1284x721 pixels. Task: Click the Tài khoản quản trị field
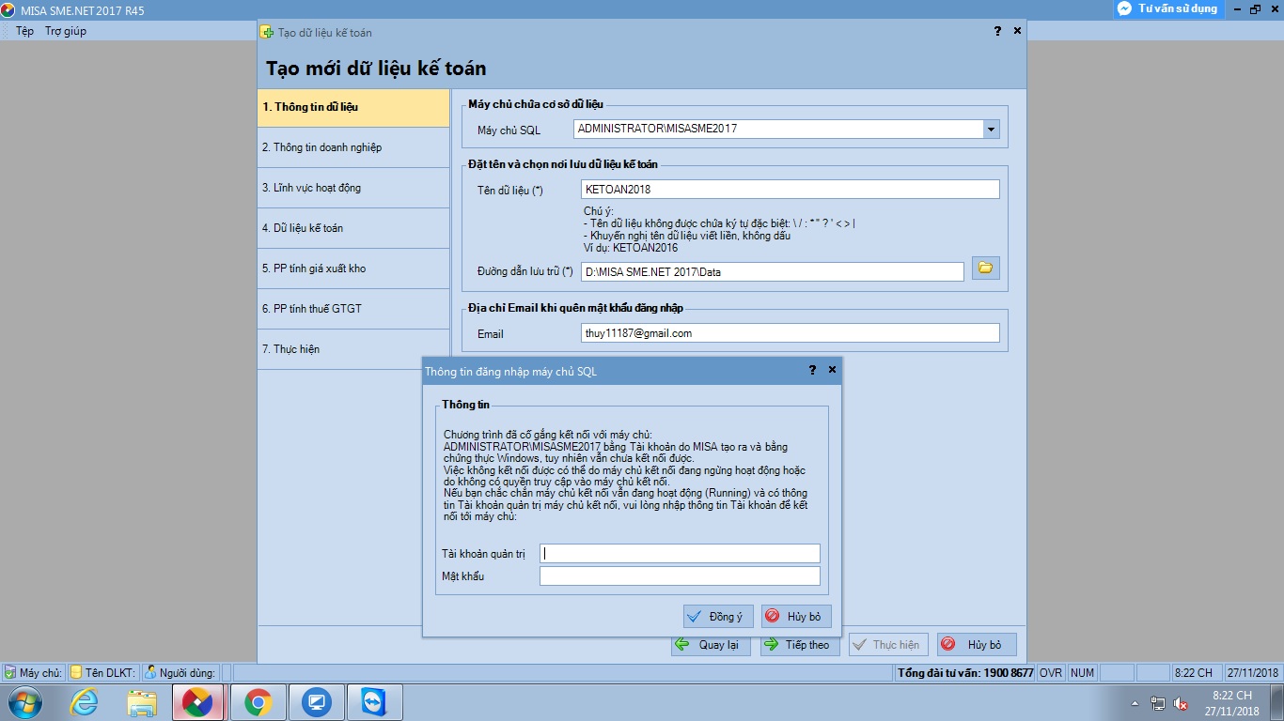(x=680, y=553)
